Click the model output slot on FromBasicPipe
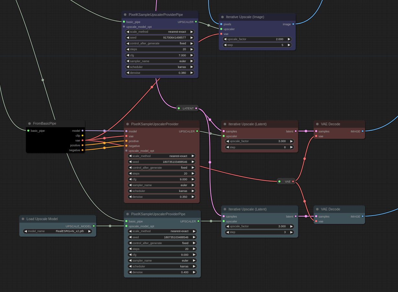The image size is (398, 292). click(83, 130)
